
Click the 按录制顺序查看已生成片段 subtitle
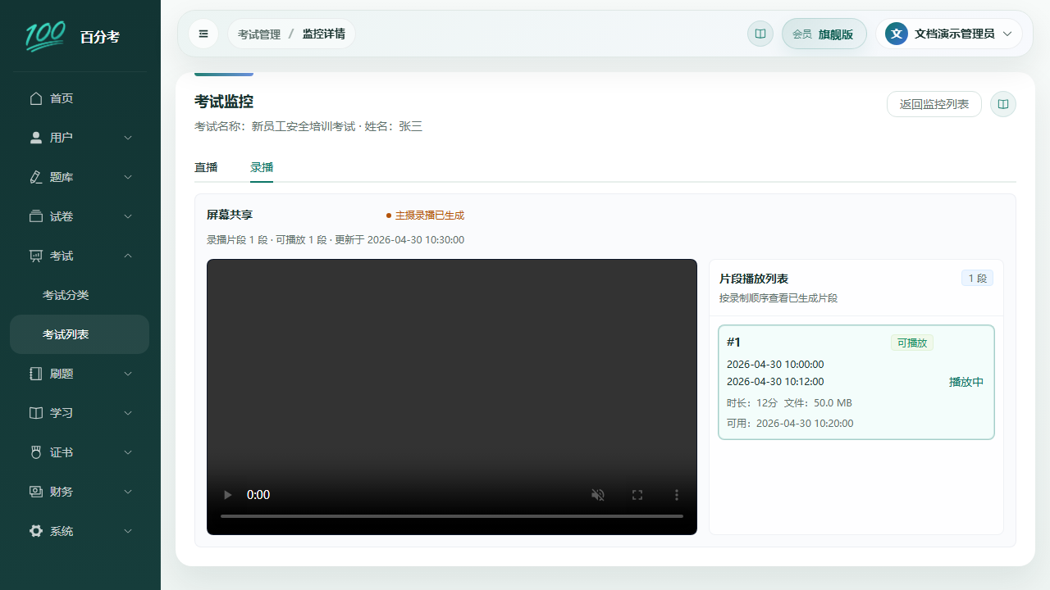(x=778, y=298)
